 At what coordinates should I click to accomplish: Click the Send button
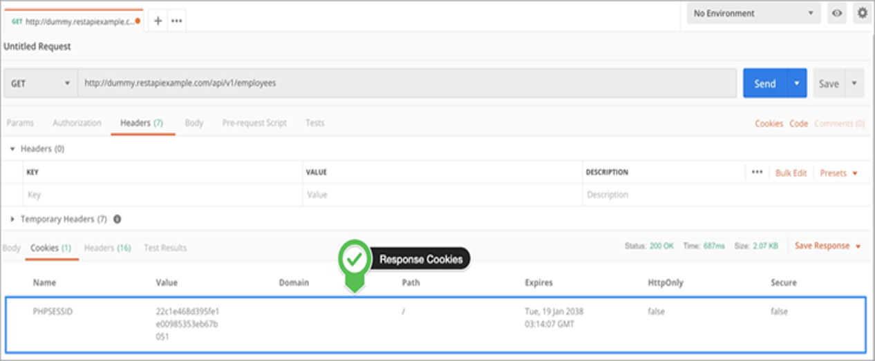(764, 84)
